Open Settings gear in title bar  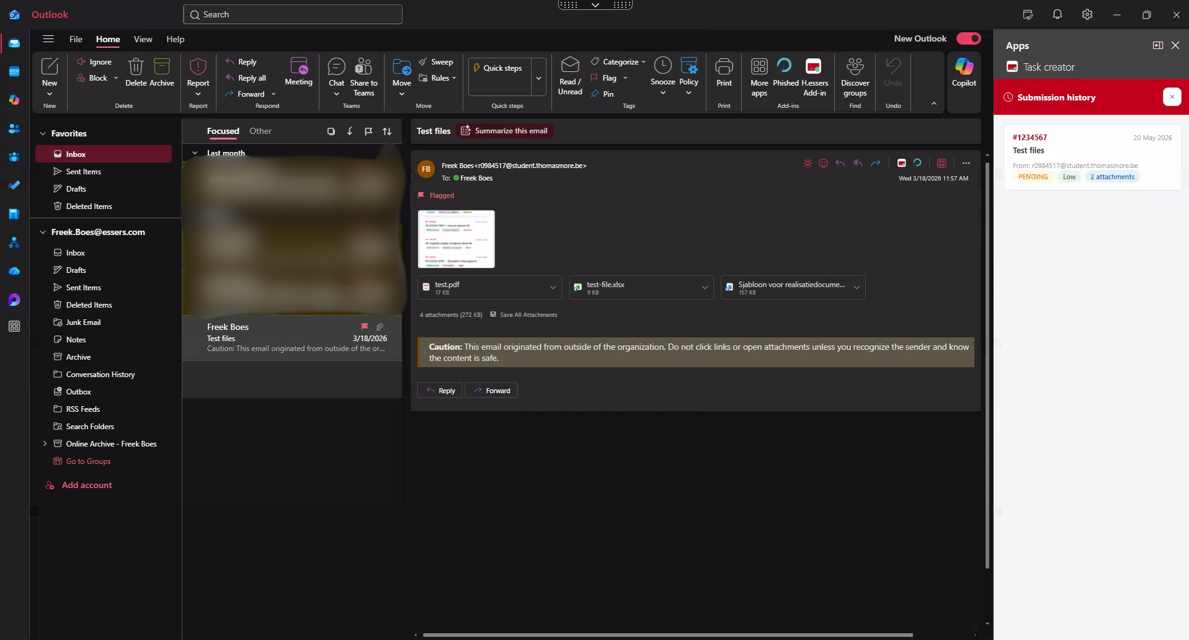tap(1087, 14)
